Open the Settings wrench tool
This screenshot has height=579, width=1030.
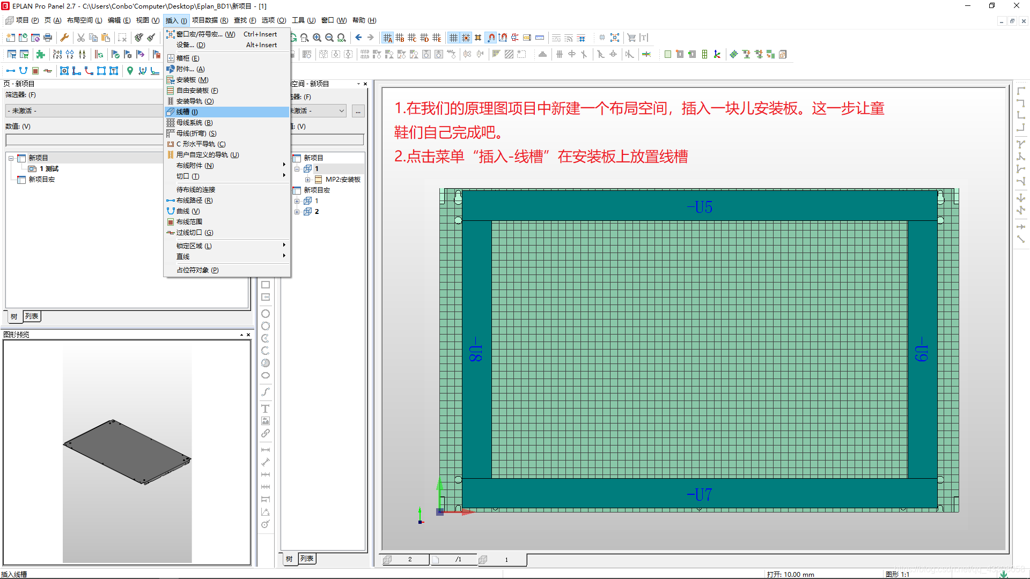(x=65, y=38)
